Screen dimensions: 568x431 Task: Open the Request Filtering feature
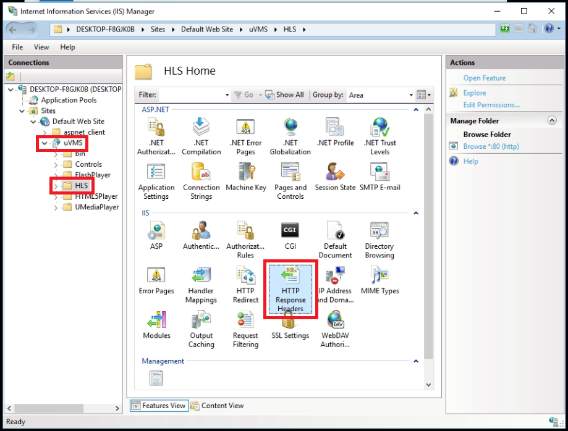coord(245,329)
